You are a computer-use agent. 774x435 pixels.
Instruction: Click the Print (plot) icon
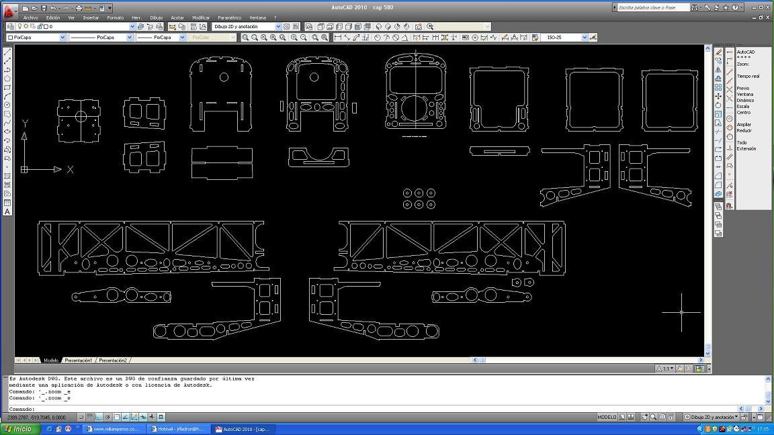[79, 8]
